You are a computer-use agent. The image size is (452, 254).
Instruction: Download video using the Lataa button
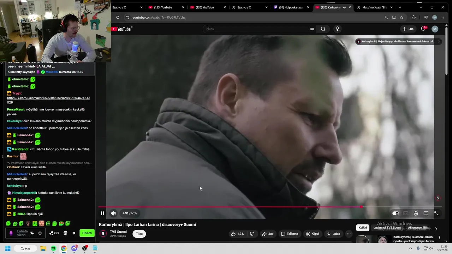(x=334, y=234)
